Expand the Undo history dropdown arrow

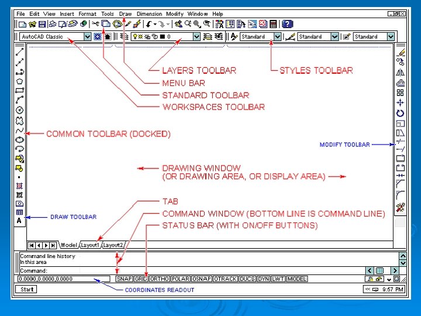tap(155, 25)
